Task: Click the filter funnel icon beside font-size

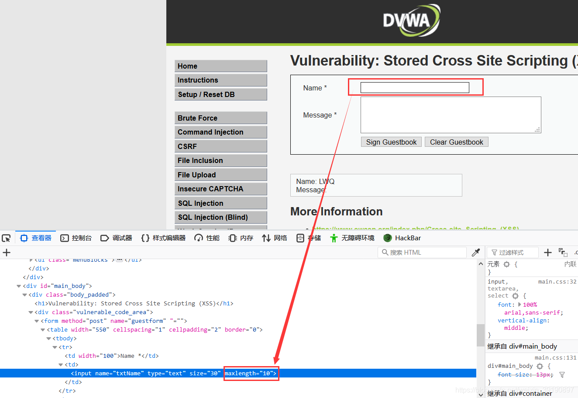Action: click(562, 375)
